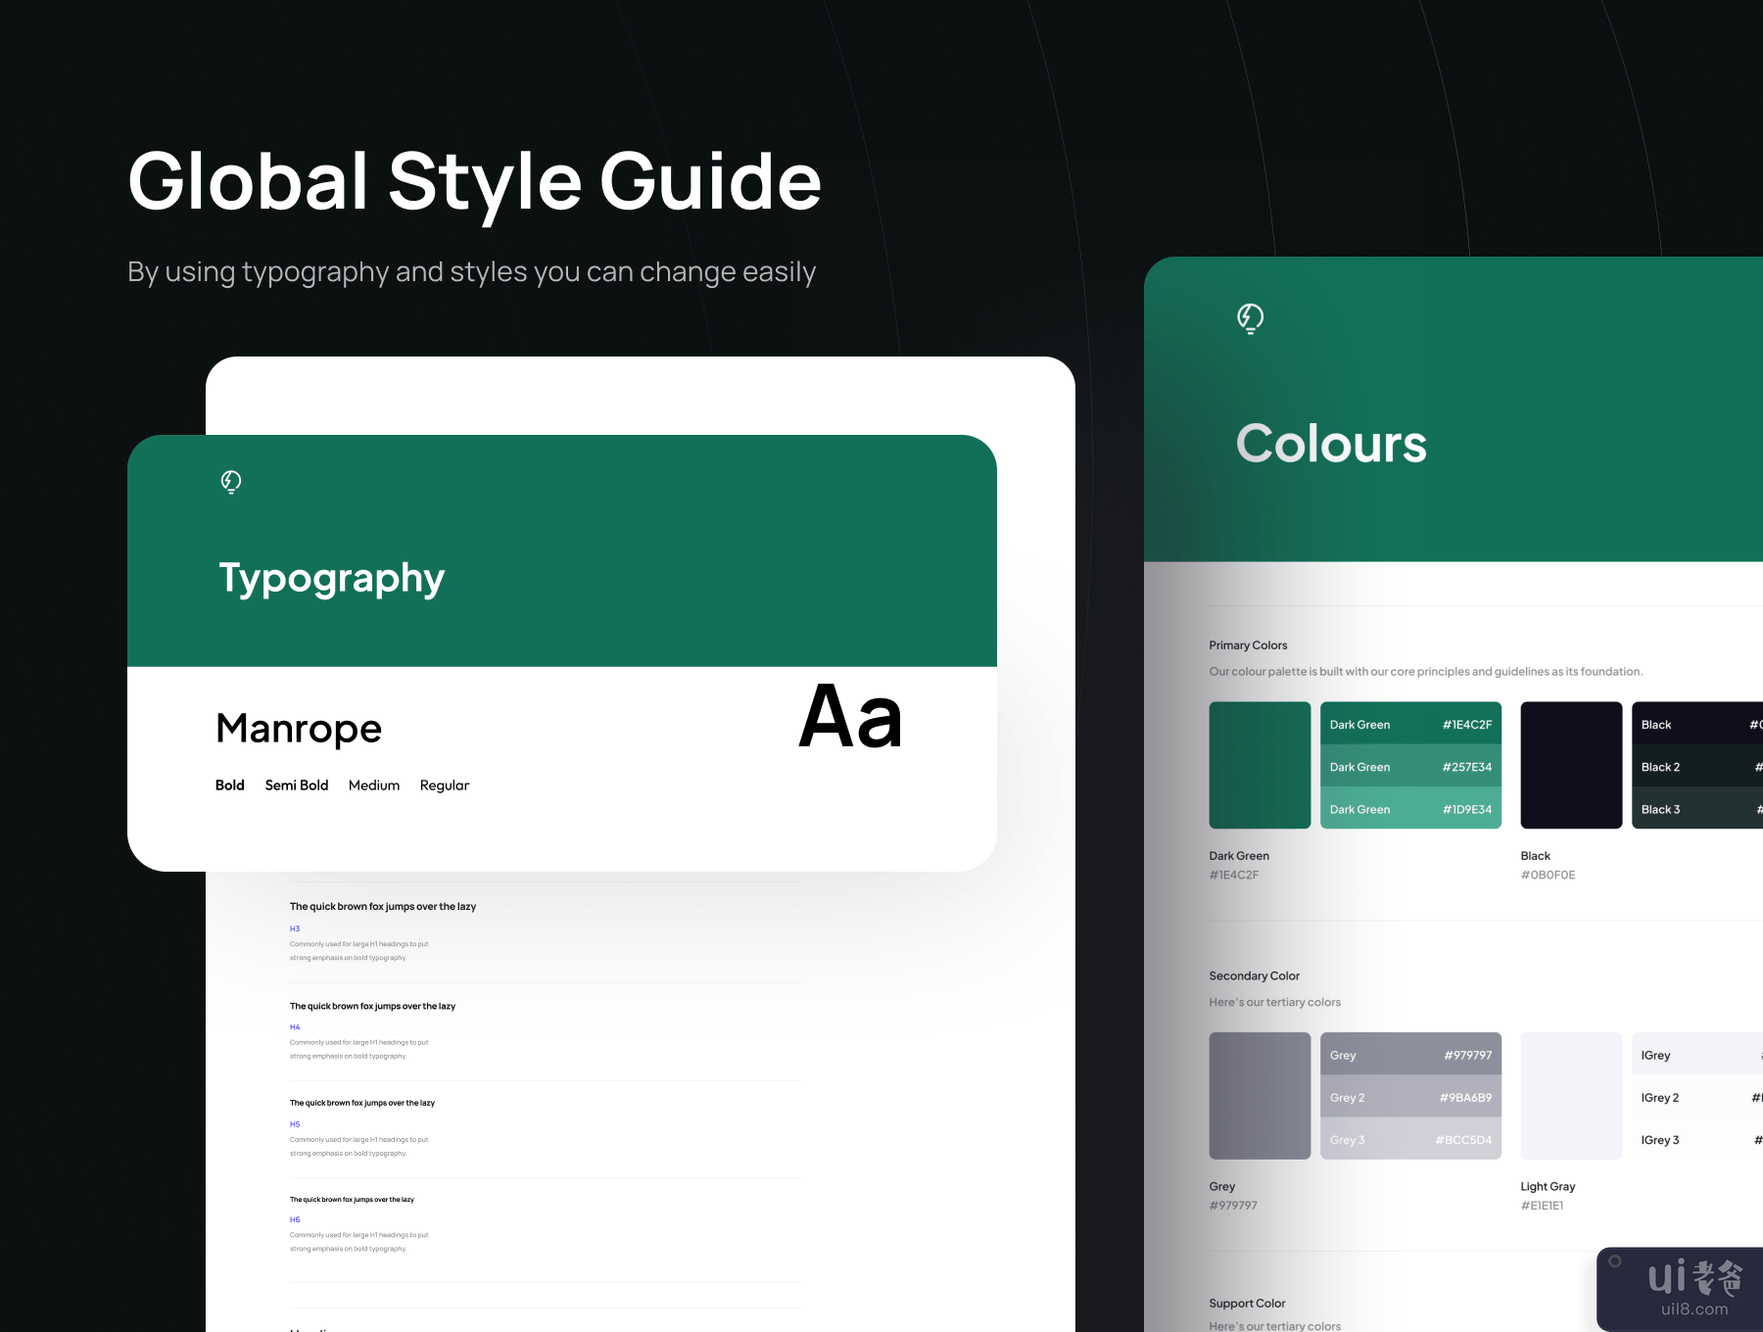Select the large Grey color swatch
Image resolution: width=1763 pixels, height=1332 pixels.
pos(1260,1096)
